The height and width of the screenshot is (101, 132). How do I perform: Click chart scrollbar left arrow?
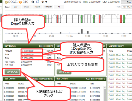pyautogui.click(x=6, y=41)
